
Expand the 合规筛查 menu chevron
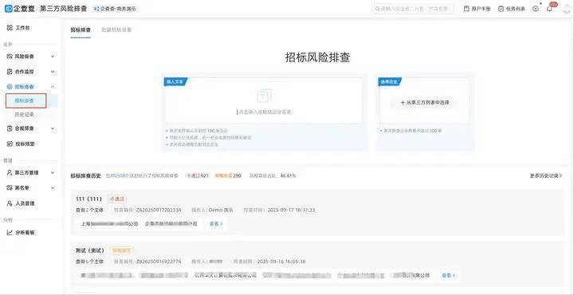53,128
